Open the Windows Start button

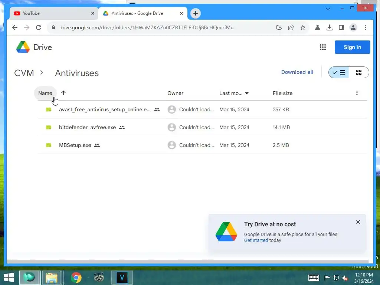9,278
